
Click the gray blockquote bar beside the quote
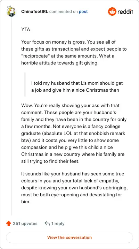pyautogui.click(x=25, y=84)
